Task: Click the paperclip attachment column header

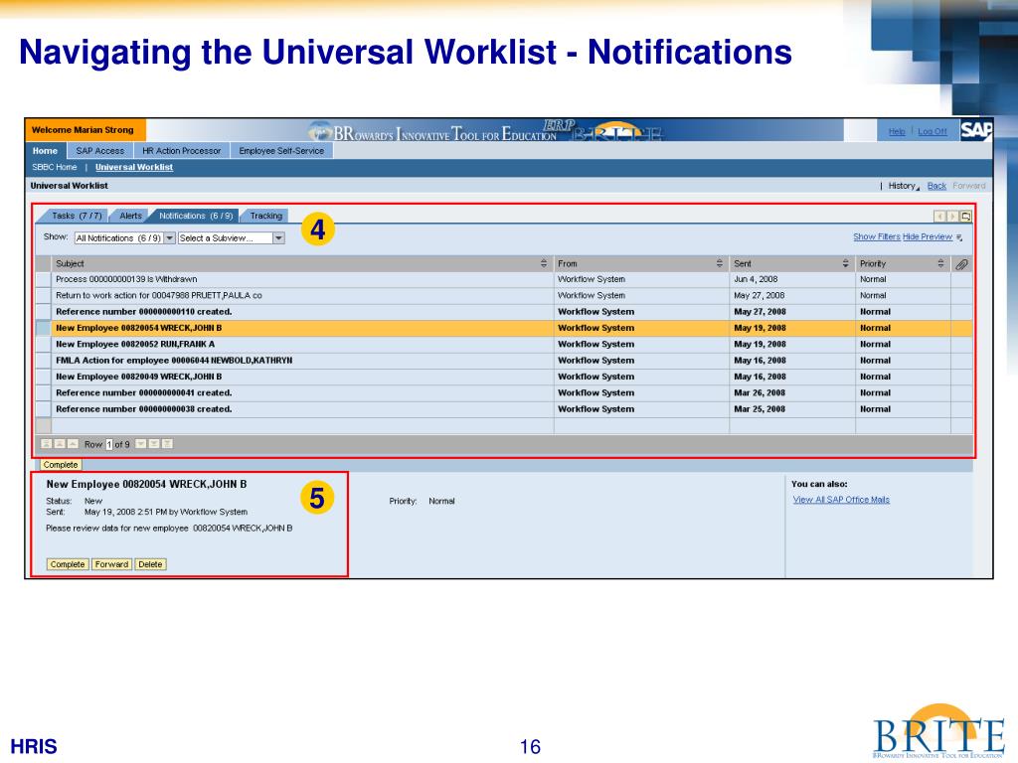Action: [x=961, y=264]
